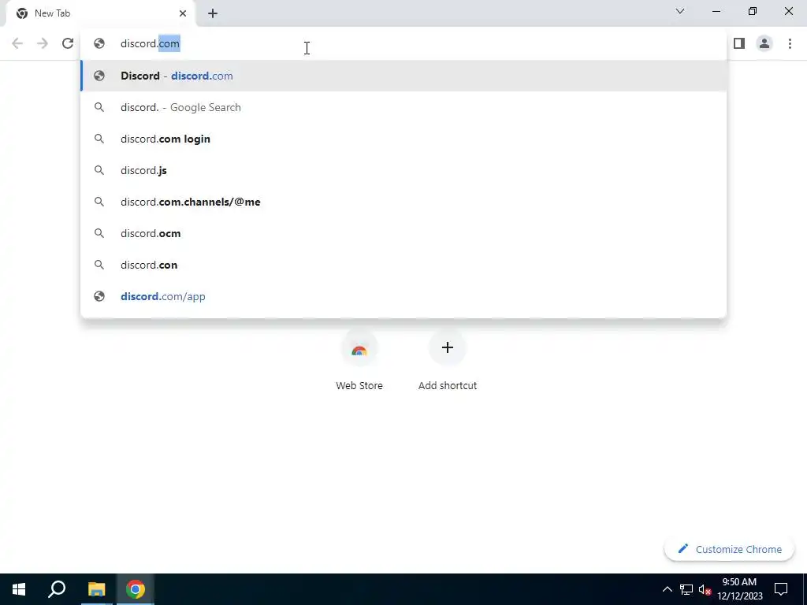Open the Web Store shortcut

click(359, 361)
